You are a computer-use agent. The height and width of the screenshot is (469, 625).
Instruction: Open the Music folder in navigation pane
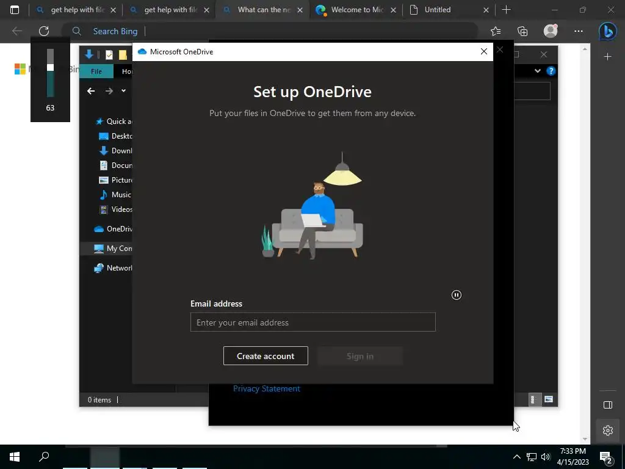[x=115, y=195]
